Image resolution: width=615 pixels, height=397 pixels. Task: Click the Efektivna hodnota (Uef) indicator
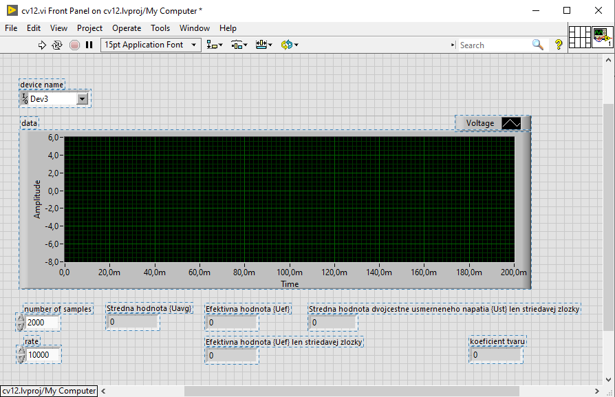pyautogui.click(x=231, y=323)
